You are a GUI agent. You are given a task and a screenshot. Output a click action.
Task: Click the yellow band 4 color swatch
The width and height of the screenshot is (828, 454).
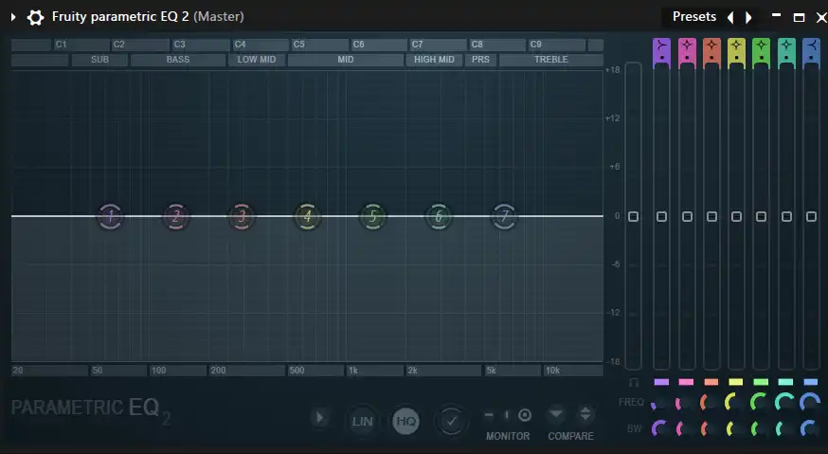[x=736, y=382]
